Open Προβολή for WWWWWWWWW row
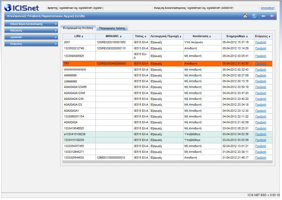 coord(261,70)
